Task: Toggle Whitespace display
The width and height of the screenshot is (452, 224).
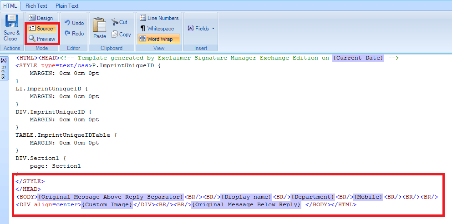Action: (x=157, y=29)
